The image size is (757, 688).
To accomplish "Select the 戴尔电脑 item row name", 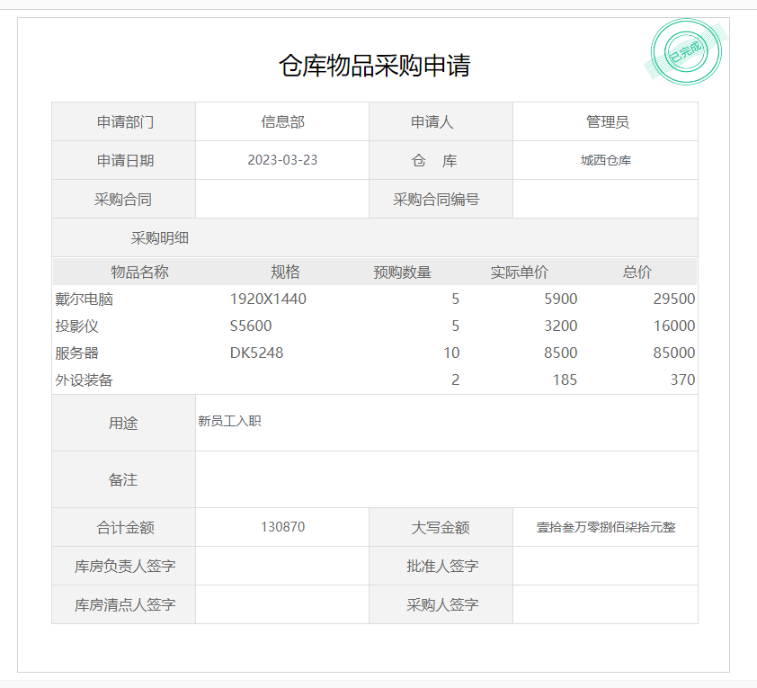I will click(x=85, y=299).
